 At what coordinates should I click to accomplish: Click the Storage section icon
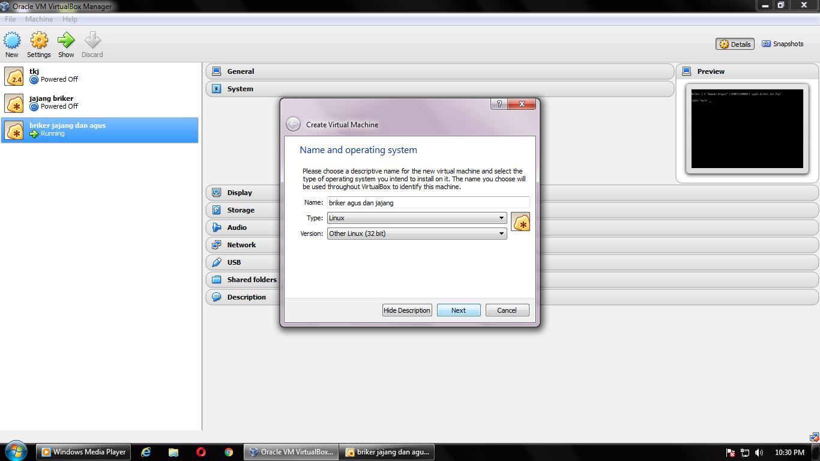217,210
